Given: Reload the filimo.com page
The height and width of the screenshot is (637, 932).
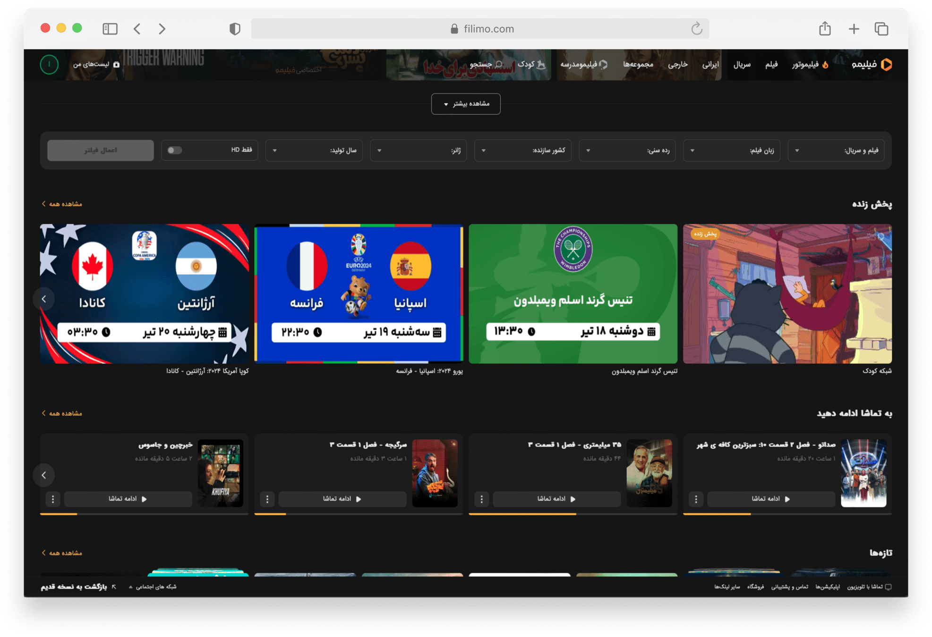Looking at the screenshot, I should click(x=696, y=29).
